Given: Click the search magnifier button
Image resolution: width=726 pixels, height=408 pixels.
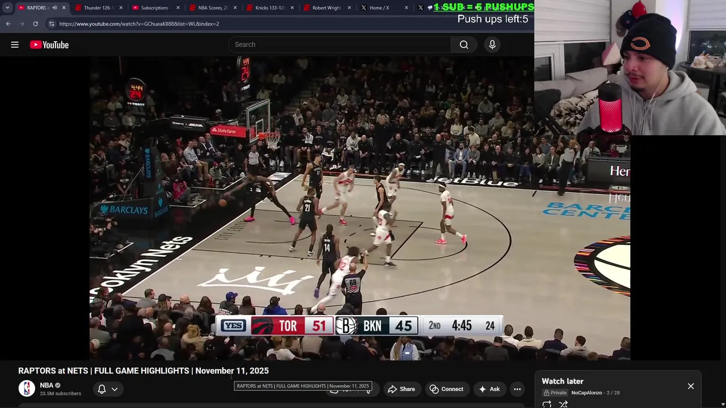Looking at the screenshot, I should click(464, 45).
